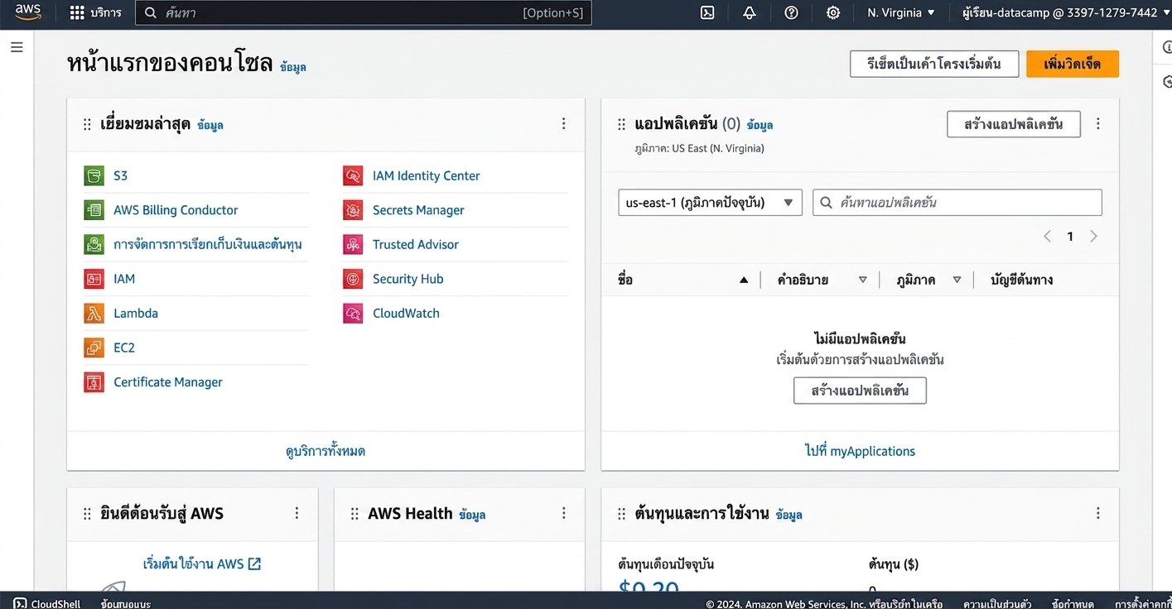Click page number 1 in pagination
Image resolution: width=1172 pixels, height=609 pixels.
click(x=1070, y=237)
